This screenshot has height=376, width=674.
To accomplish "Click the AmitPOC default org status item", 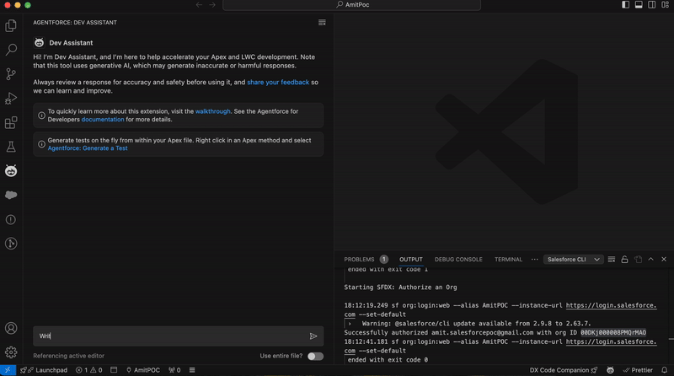I will point(142,370).
